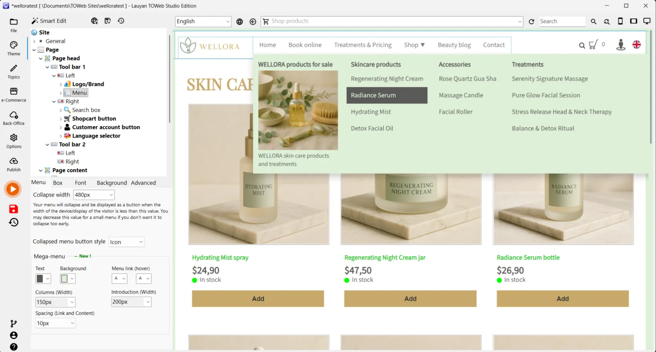Click Beauty blog menu item
The width and height of the screenshot is (656, 352).
point(454,45)
